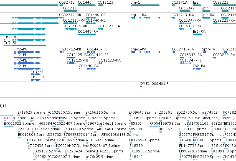
Task: Select the Trf2-RJ transcript
Action: coord(25,45)
